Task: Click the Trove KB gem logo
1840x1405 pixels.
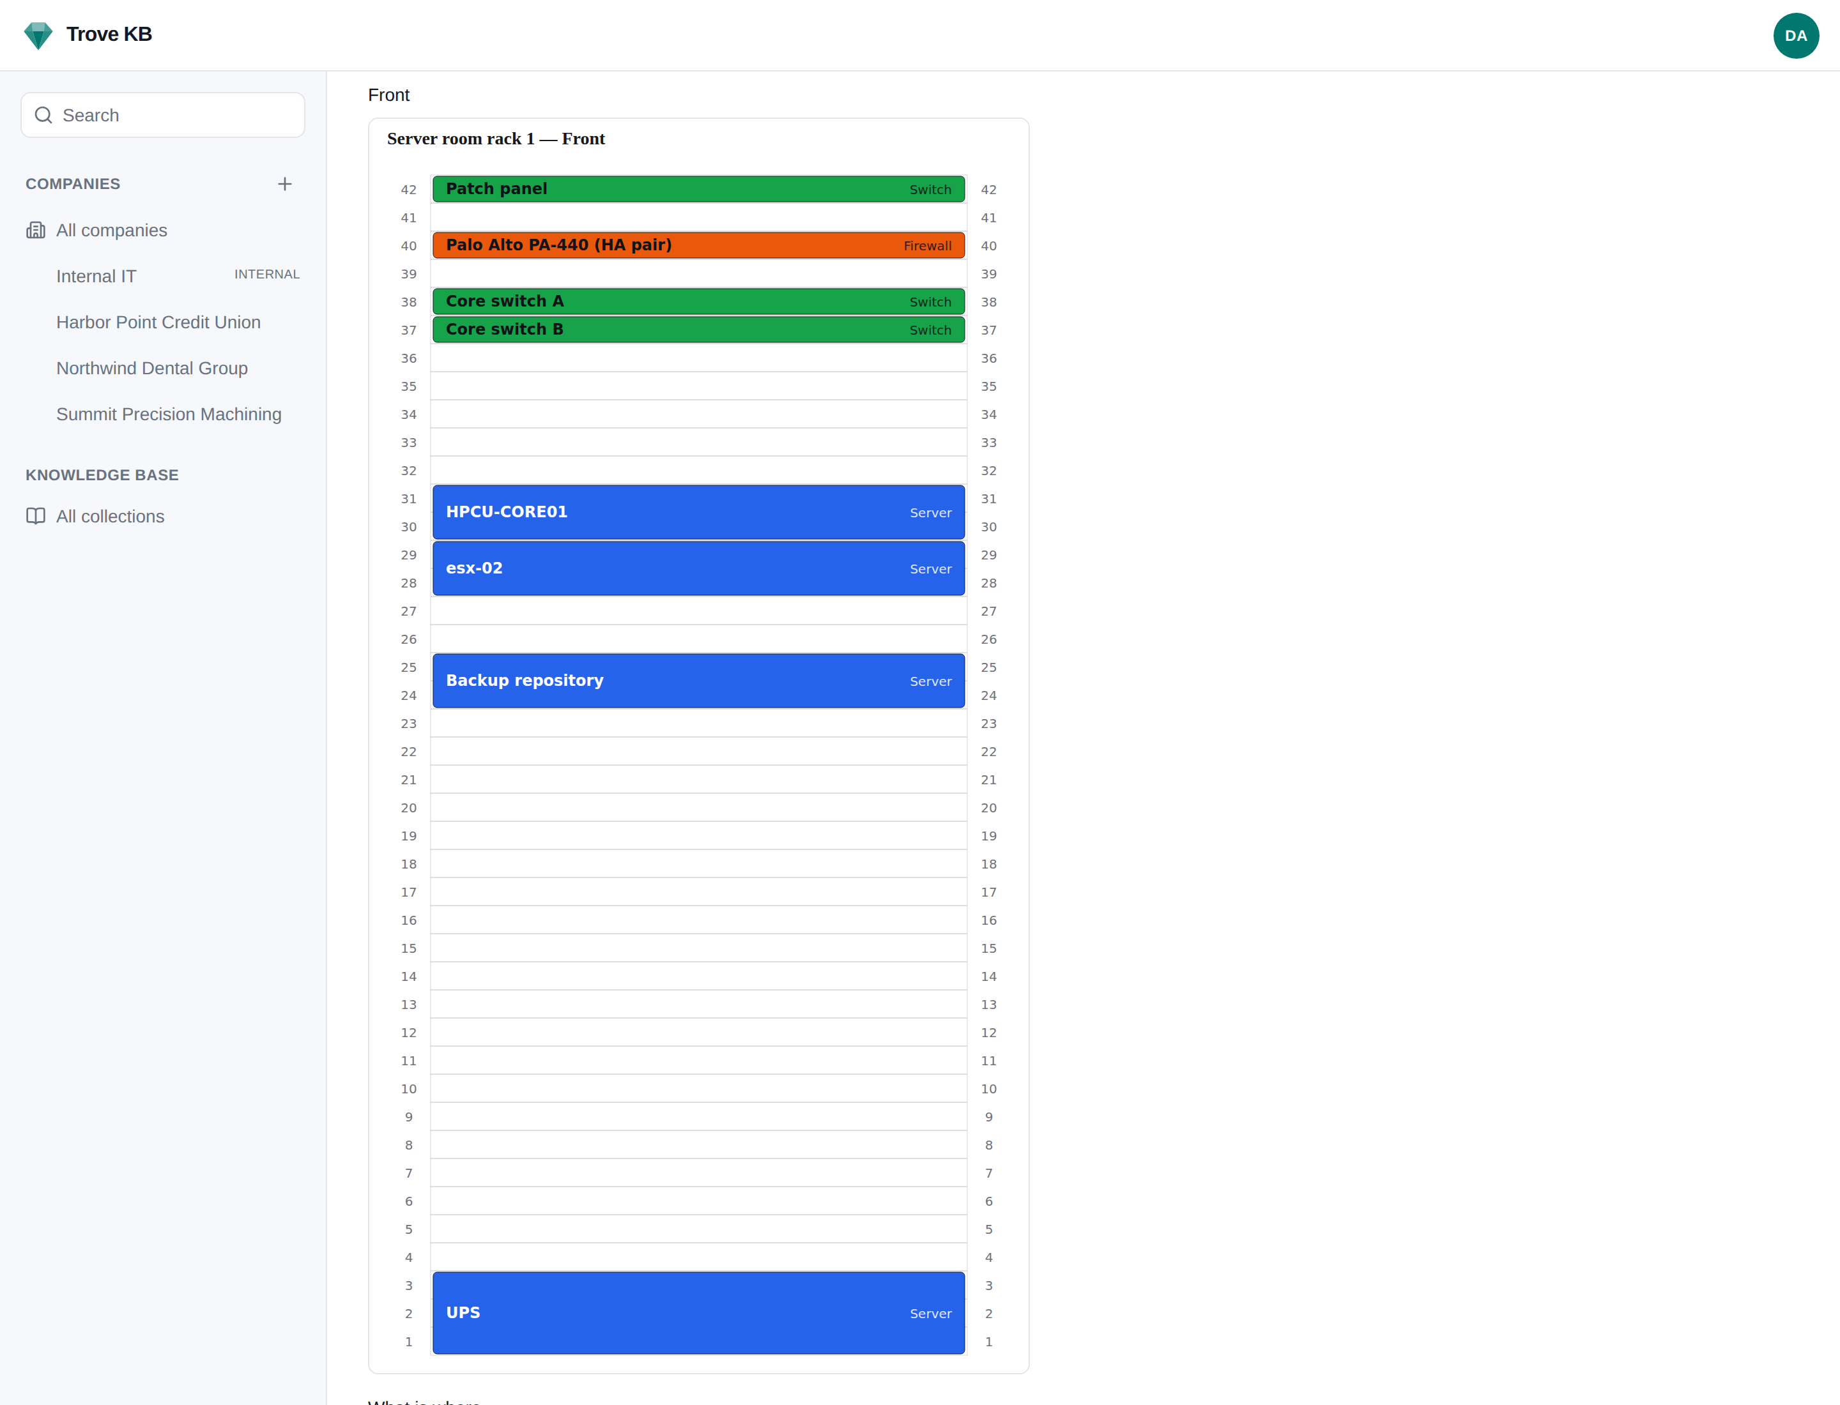Action: 38,35
